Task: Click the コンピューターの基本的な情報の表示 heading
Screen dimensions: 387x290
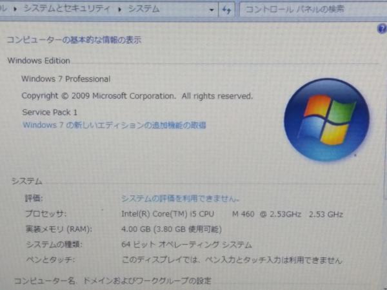Action: click(74, 40)
